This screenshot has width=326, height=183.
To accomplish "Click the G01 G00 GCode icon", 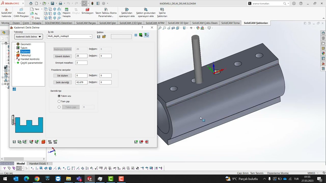I will (50, 142).
